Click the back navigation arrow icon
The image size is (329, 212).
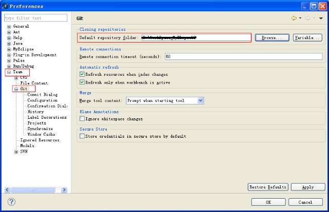click(x=294, y=18)
